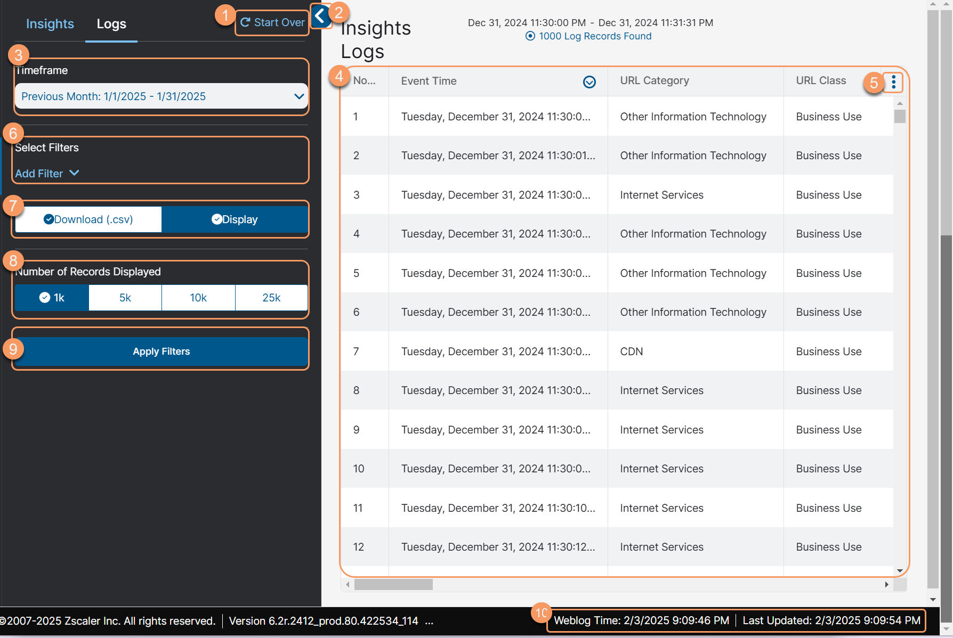953x638 pixels.
Task: Click the checkmark icon on Display
Action: click(216, 219)
